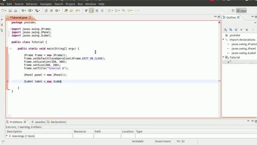
Task: Open the Problems view menu triangle
Action: (248, 121)
